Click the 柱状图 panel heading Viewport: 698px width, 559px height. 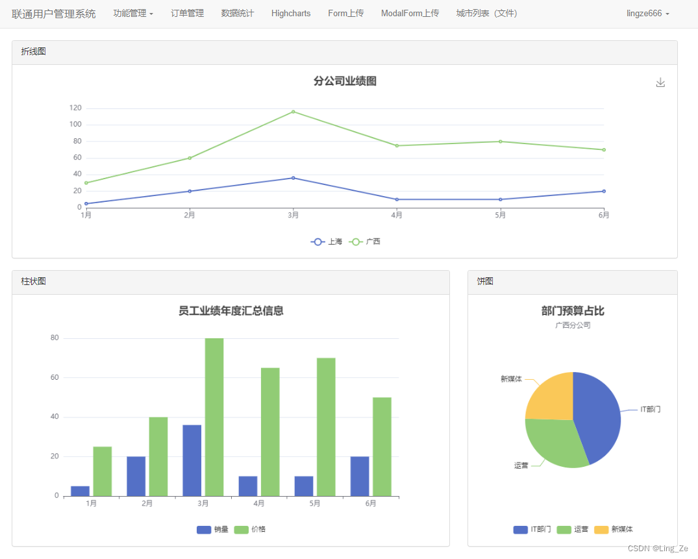(33, 281)
